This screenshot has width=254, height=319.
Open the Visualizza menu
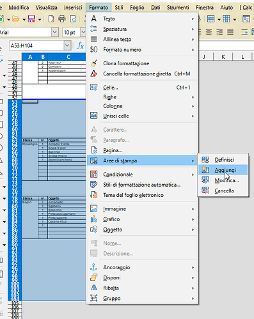point(46,8)
